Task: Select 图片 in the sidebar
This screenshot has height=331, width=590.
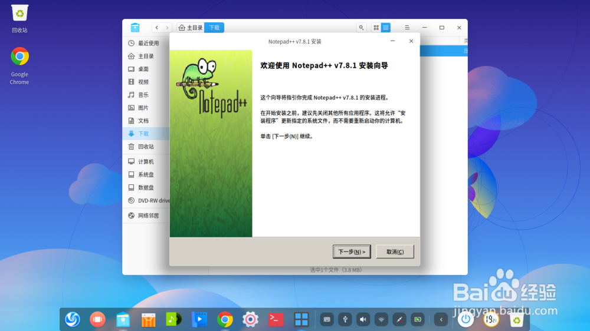Action: (146, 108)
